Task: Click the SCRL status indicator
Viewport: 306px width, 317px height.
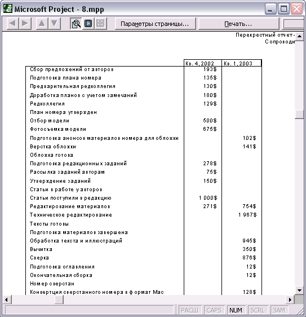Action: tap(258, 310)
